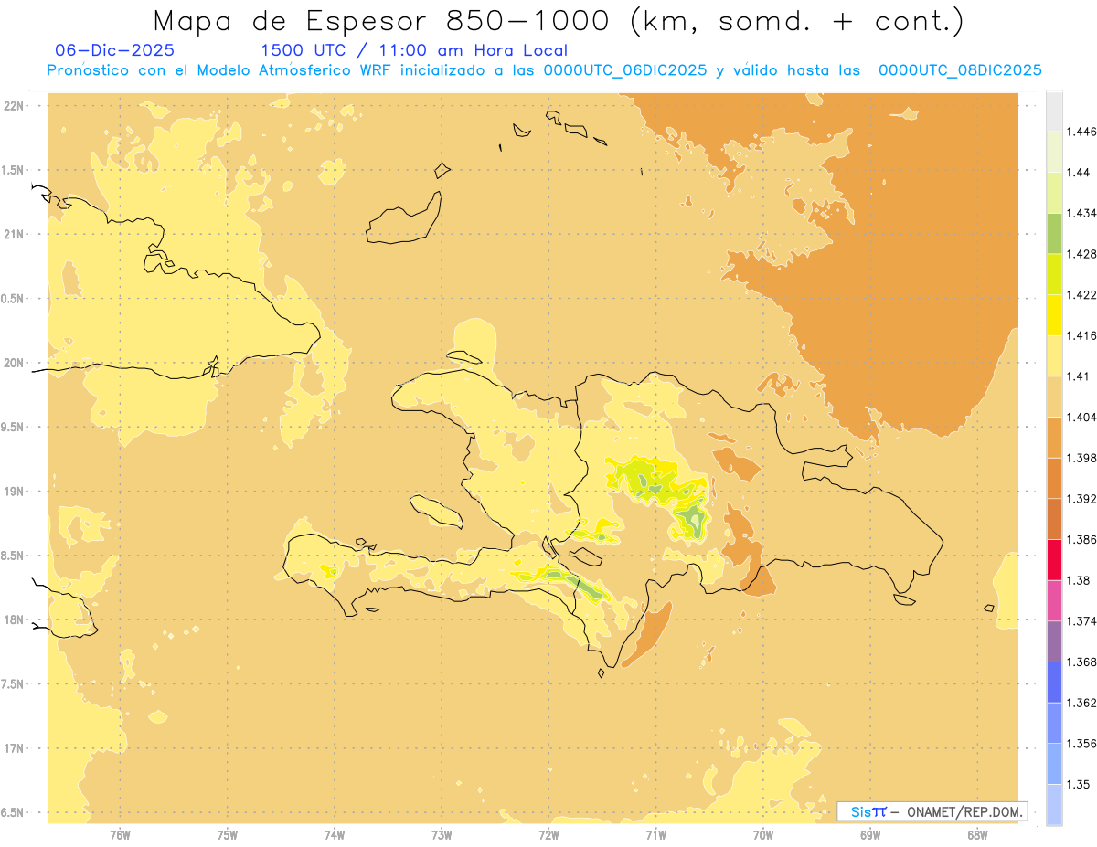Screen dimensions: 1097x847
Task: Pick the bright yellow swatch between 1.422 and 1.416
Action: [1054, 314]
